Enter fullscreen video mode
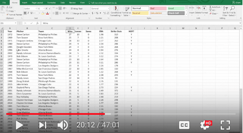 pos(225,125)
